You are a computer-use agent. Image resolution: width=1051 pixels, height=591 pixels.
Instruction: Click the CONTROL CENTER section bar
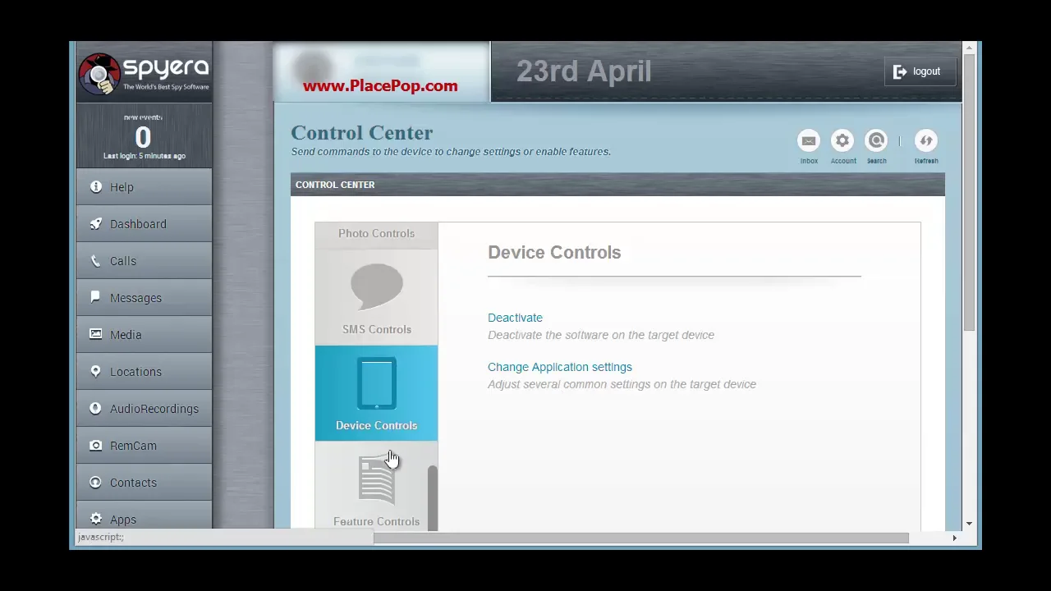pos(617,185)
